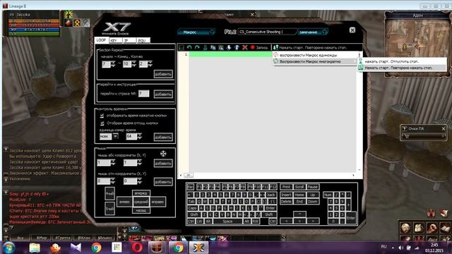Click добавить in time control group
452x254 pixels.
(x=163, y=137)
